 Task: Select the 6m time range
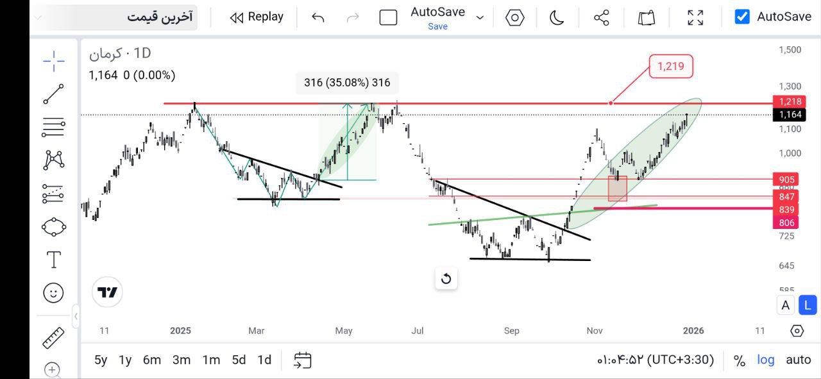tap(152, 360)
